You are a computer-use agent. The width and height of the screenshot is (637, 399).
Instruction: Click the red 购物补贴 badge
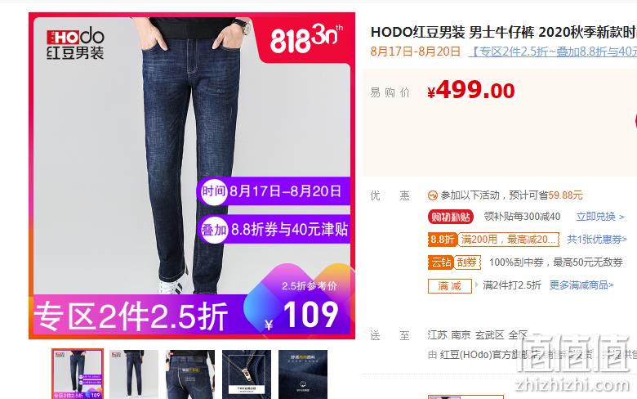coord(451,217)
